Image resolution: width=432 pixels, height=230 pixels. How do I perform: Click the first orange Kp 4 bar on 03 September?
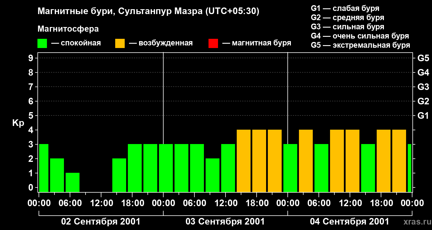[244, 161]
